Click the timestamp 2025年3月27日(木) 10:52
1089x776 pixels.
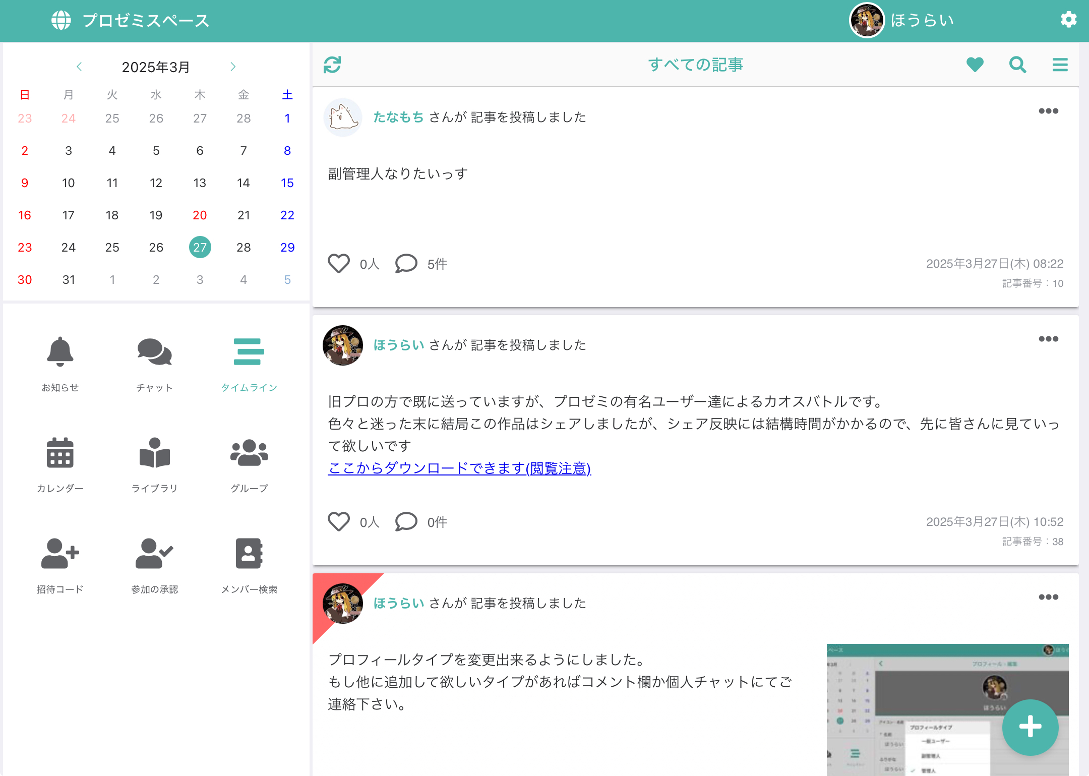tap(995, 521)
